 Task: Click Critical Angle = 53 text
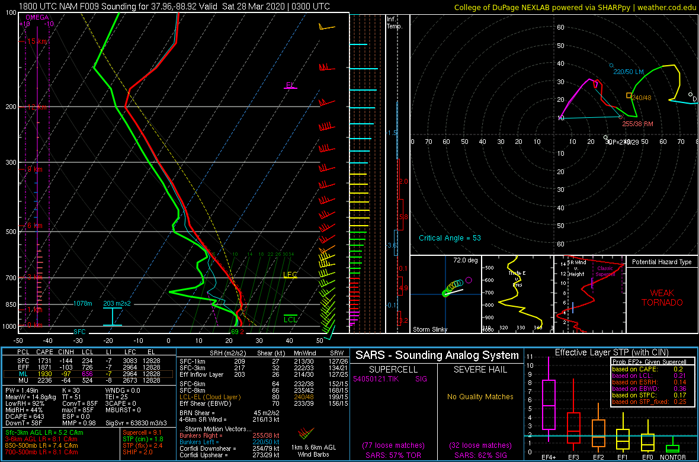[450, 238]
